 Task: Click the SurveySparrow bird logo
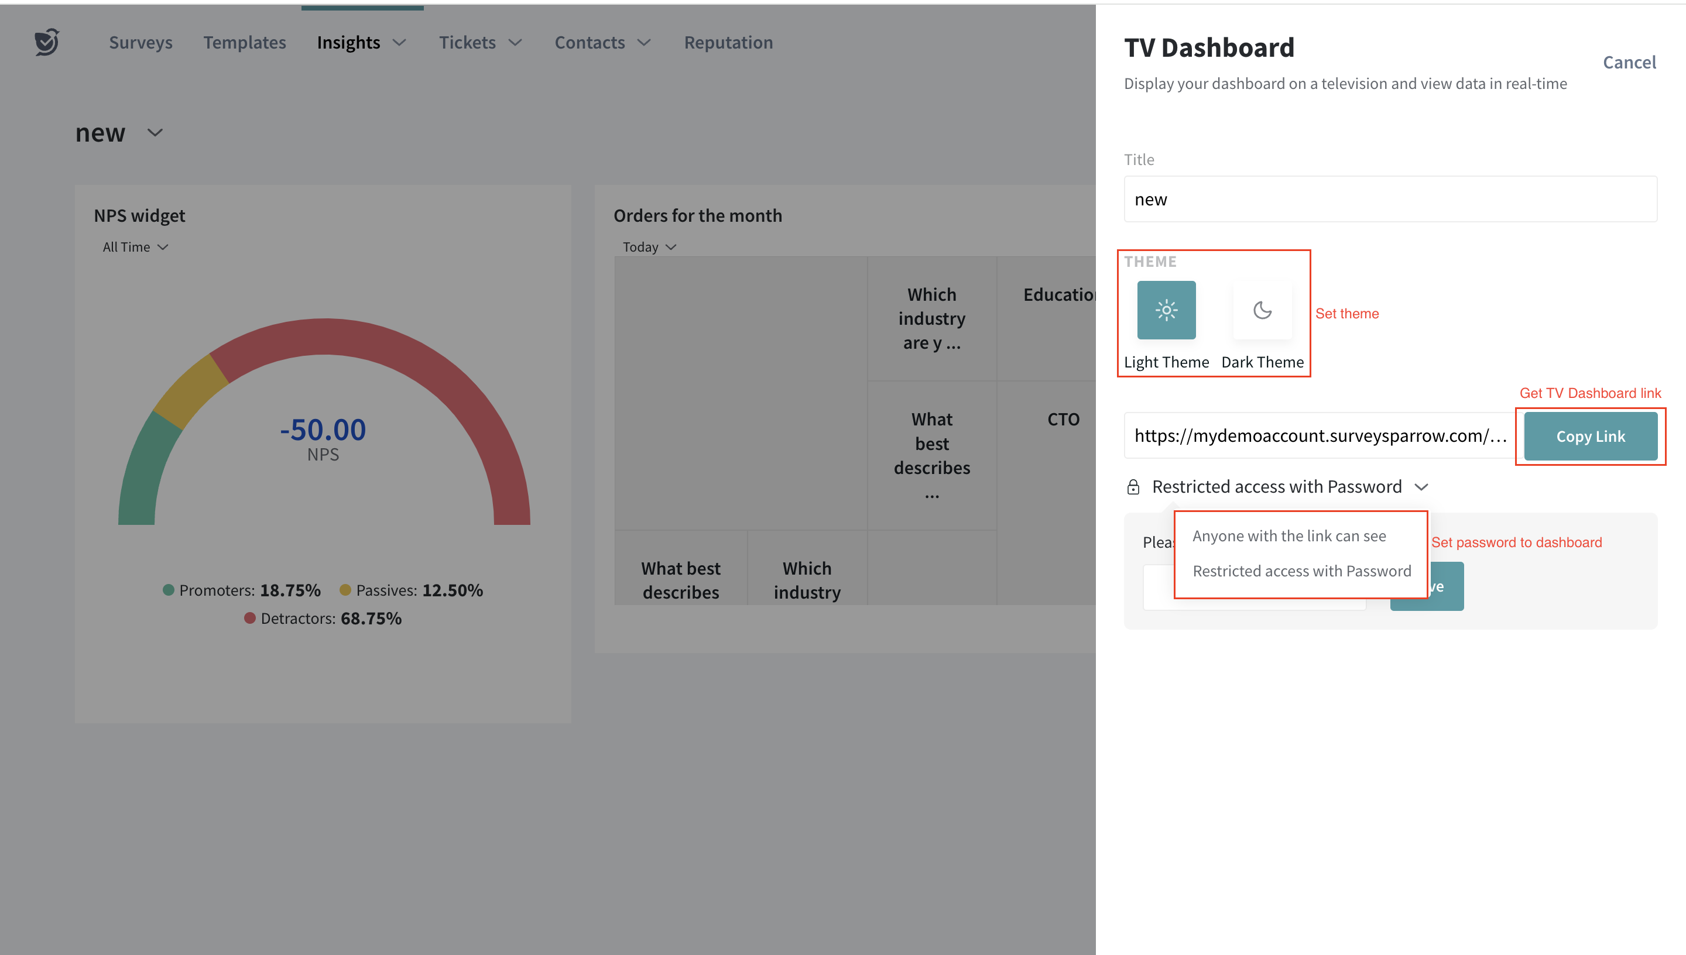pos(47,42)
